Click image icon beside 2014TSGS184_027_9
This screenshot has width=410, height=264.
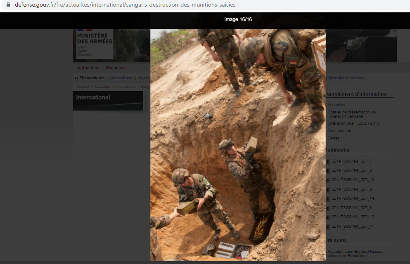pos(328,190)
